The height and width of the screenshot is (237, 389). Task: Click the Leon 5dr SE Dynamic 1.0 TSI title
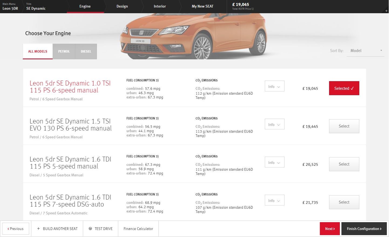(70, 87)
